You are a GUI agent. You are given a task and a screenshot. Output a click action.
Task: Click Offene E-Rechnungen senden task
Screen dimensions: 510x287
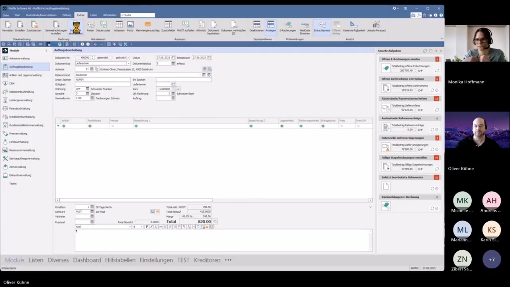[409, 59]
